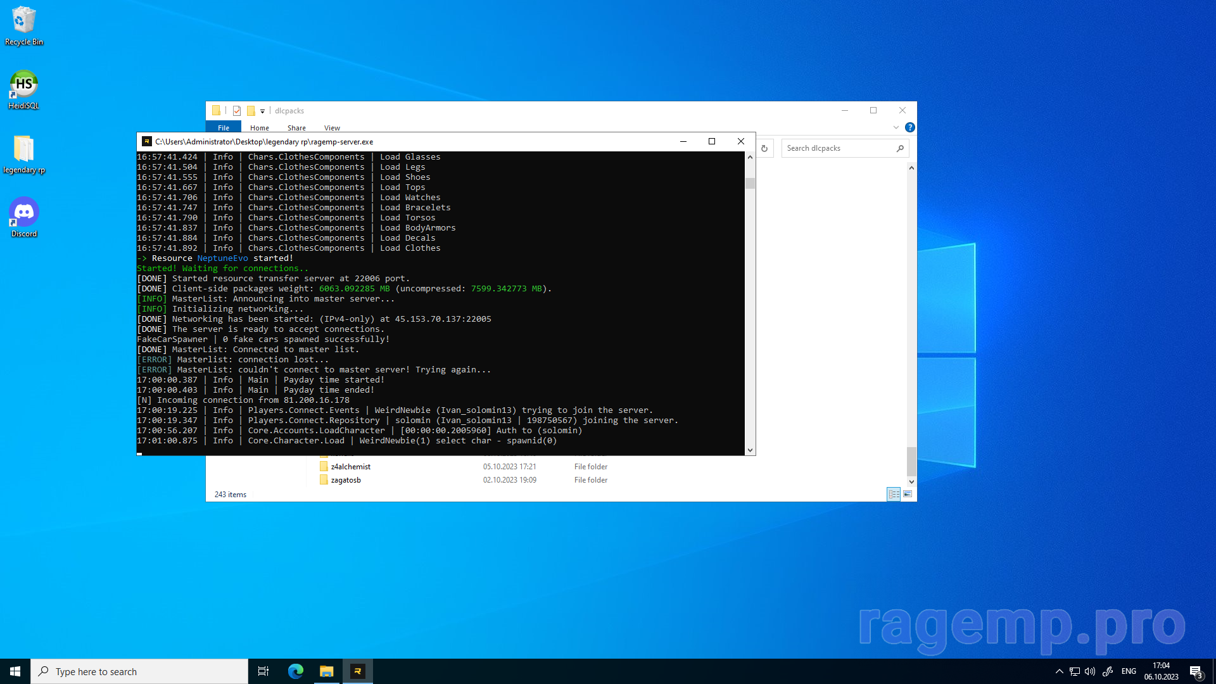
Task: Open the Share ribbon tab in Explorer
Action: coord(296,127)
